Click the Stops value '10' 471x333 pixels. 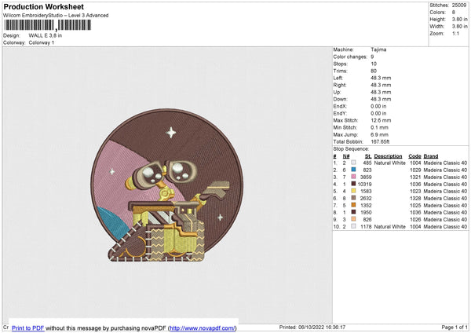coord(374,64)
